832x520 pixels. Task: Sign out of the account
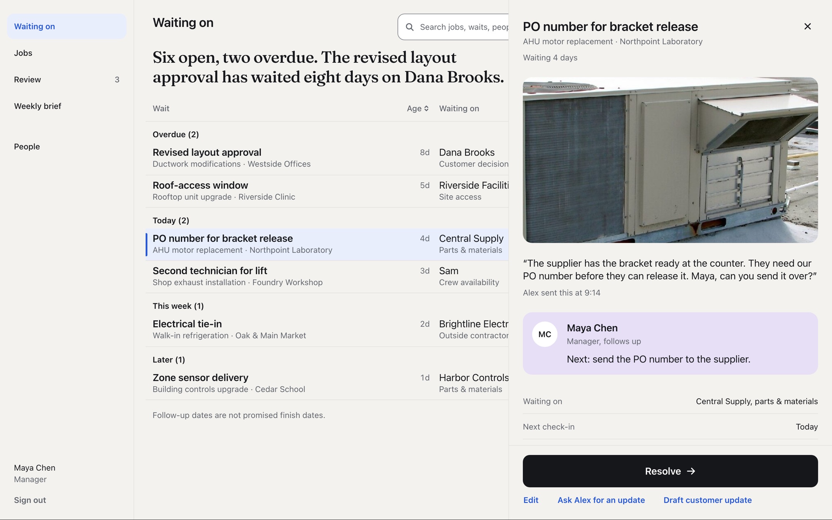point(30,500)
